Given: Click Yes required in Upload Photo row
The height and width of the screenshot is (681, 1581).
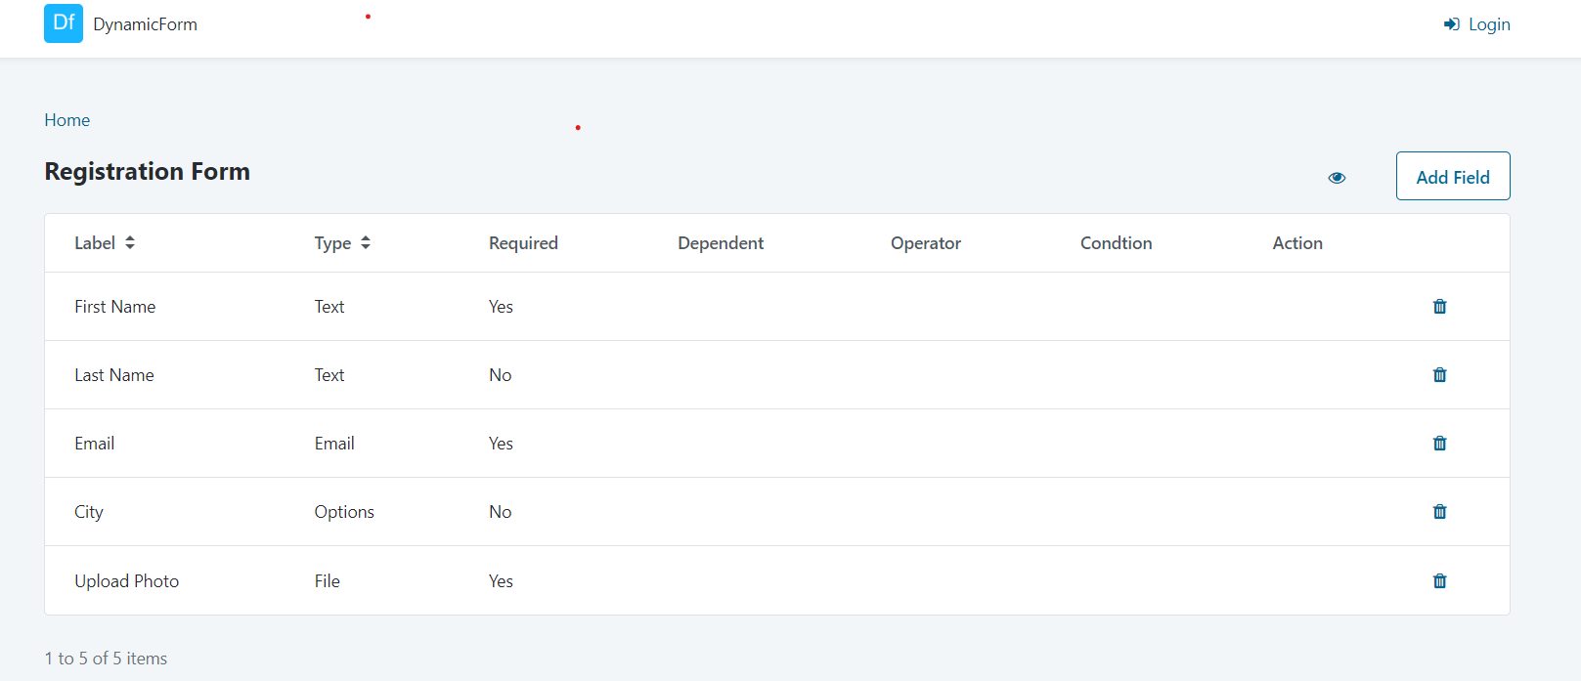Looking at the screenshot, I should coord(501,581).
